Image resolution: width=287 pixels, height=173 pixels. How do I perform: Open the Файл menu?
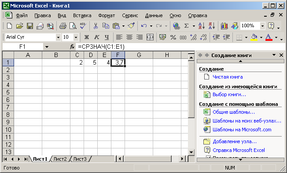(22, 15)
